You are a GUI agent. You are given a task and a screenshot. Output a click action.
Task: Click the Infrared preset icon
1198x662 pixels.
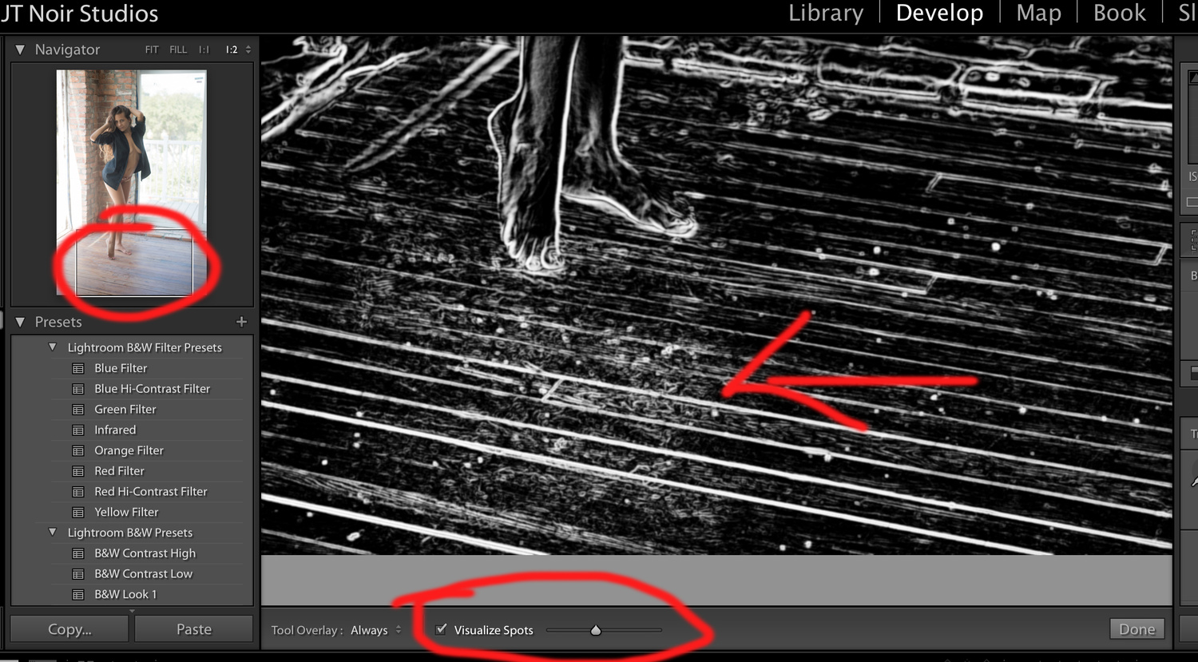click(78, 430)
